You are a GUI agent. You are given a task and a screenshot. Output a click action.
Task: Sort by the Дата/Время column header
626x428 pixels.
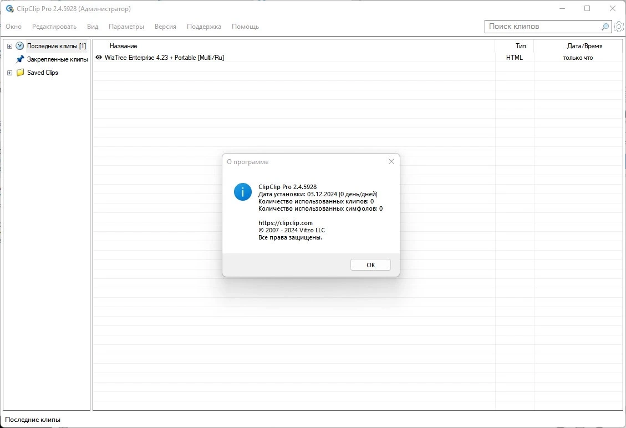click(x=584, y=46)
